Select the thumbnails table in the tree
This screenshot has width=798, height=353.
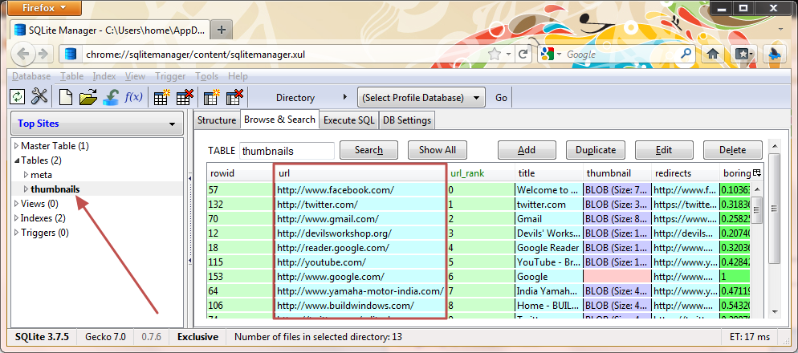click(x=55, y=189)
